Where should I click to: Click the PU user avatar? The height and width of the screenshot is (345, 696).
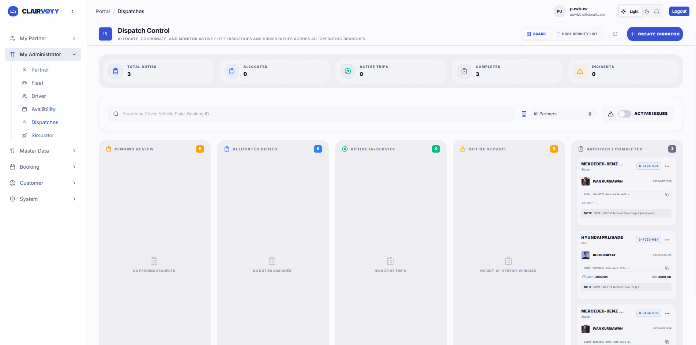pos(560,11)
